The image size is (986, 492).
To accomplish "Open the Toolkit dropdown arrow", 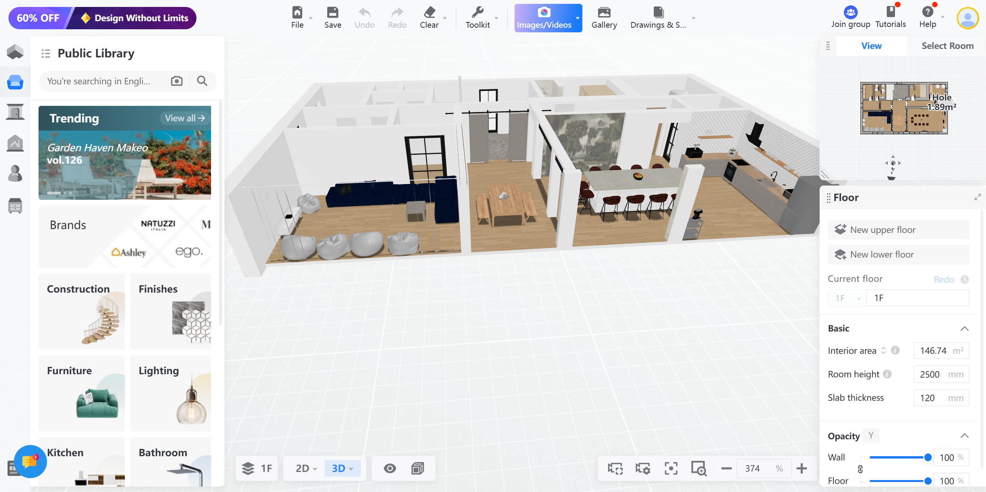I will coord(496,18).
